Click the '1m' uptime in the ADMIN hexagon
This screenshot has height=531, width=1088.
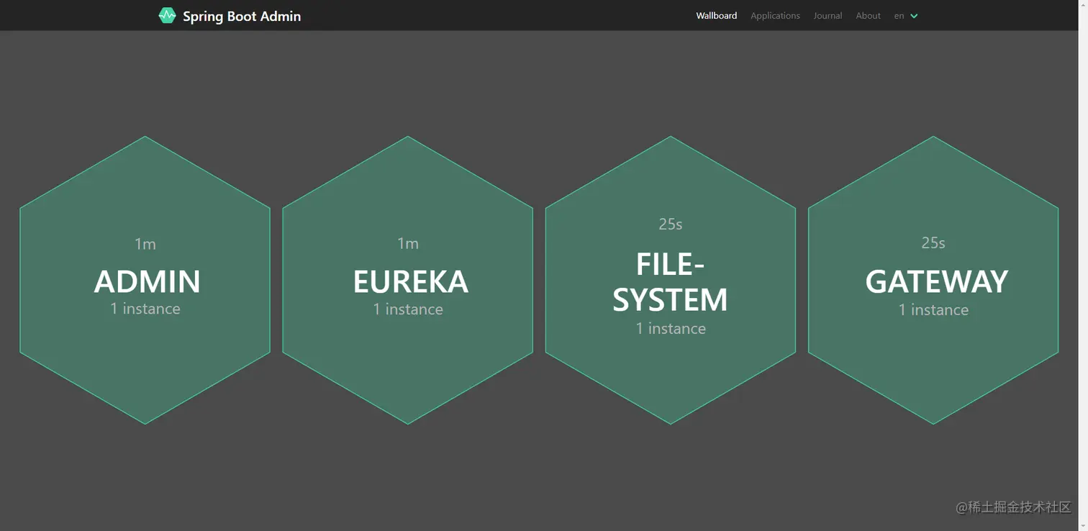point(145,244)
